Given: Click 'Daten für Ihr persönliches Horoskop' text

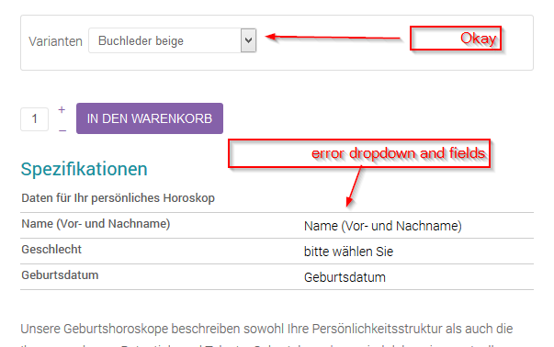Looking at the screenshot, I should pyautogui.click(x=118, y=198).
